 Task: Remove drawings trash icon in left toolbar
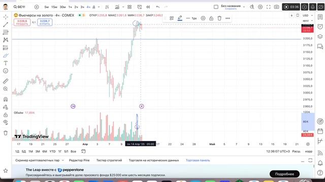[6, 133]
